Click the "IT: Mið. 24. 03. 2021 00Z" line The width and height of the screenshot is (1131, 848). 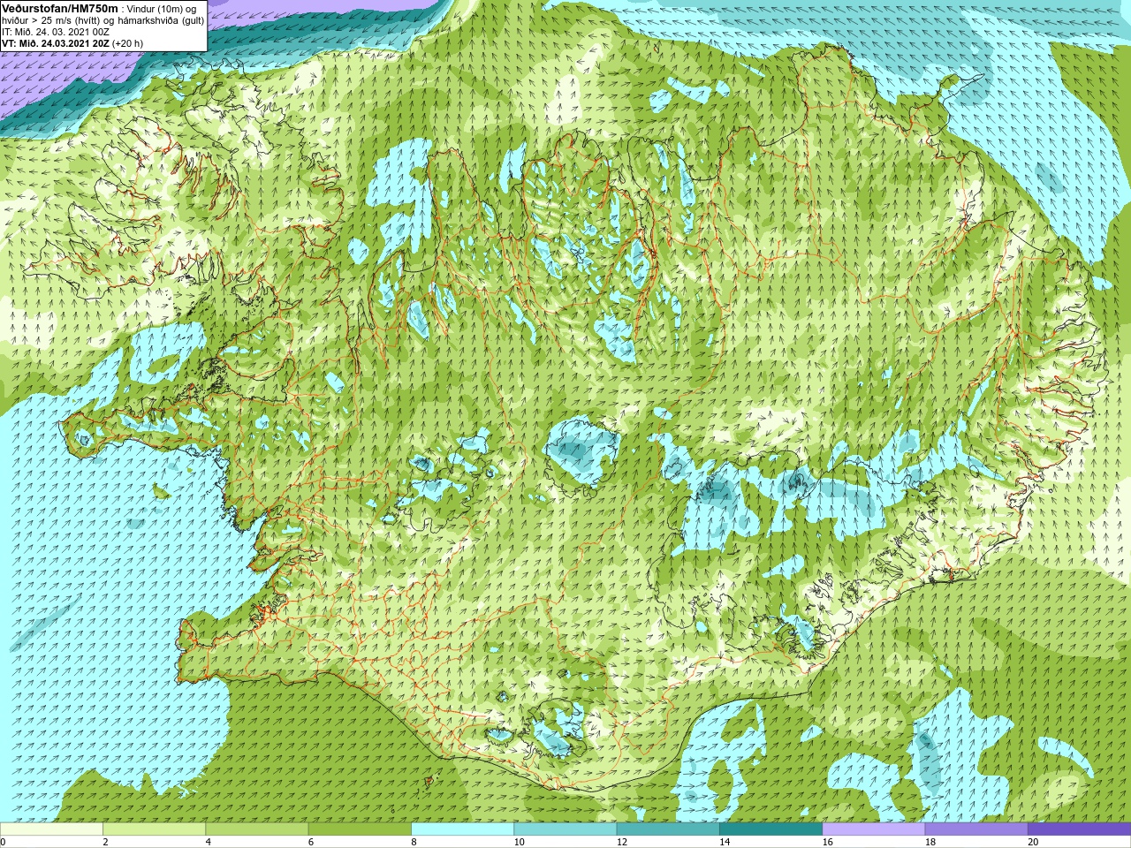56,31
